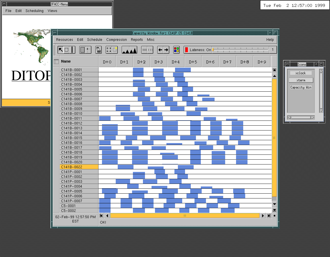The width and height of the screenshot is (330, 257).
Task: Expand the Reports menu
Action: [137, 40]
